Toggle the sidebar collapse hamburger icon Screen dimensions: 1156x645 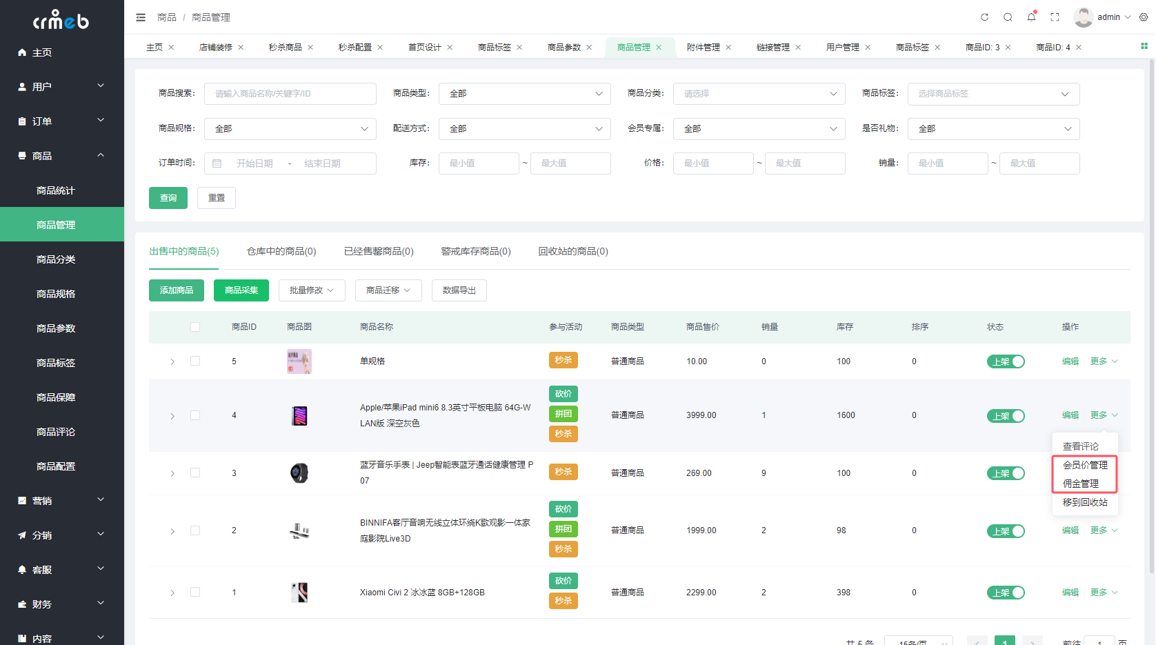click(x=141, y=17)
